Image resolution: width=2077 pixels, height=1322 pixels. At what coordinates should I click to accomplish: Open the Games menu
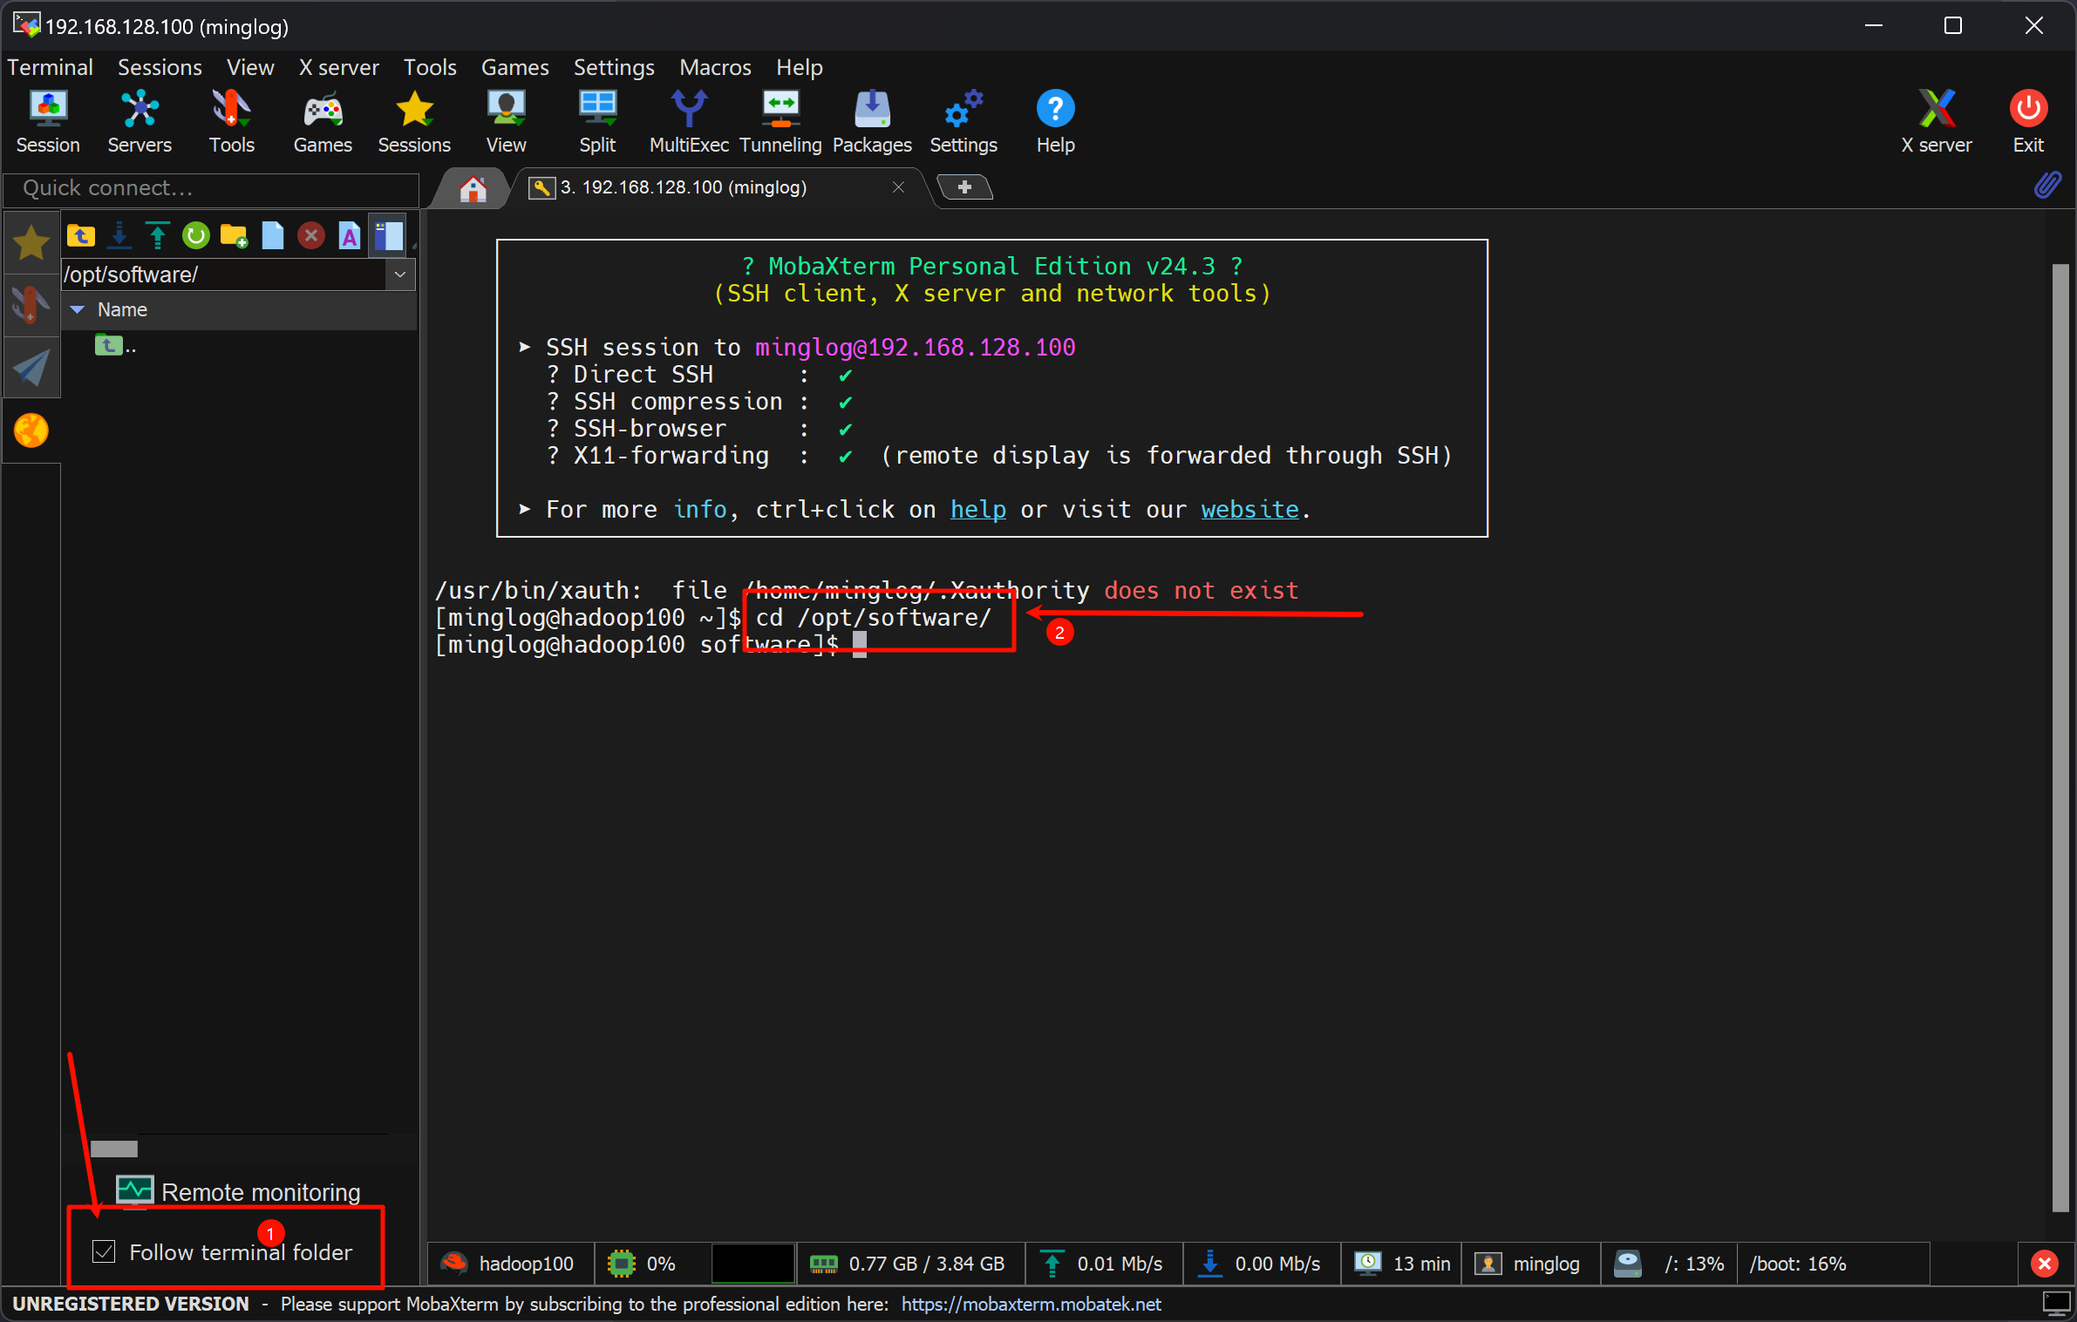(x=514, y=67)
